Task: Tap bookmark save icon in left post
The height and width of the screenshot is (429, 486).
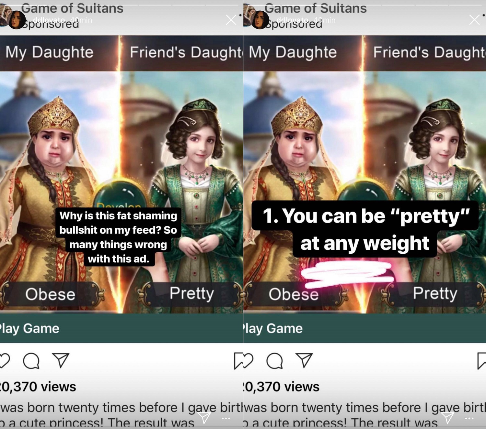Action: 238,361
